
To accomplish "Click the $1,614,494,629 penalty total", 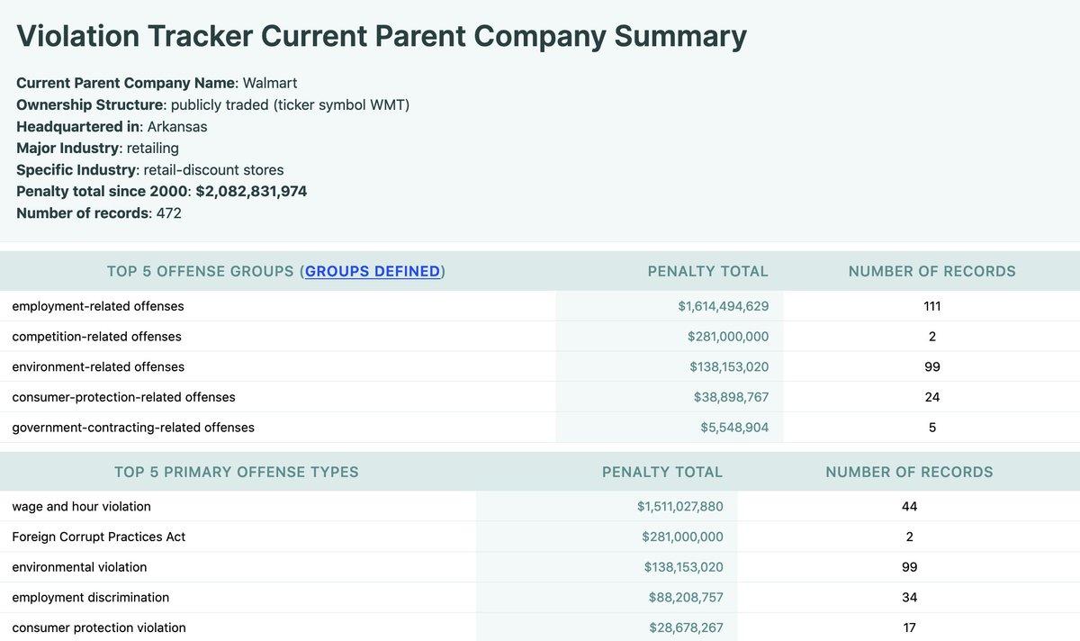I will click(x=723, y=306).
